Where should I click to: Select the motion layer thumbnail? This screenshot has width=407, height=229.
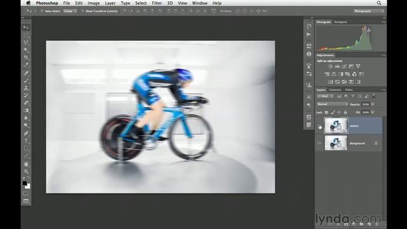point(336,126)
